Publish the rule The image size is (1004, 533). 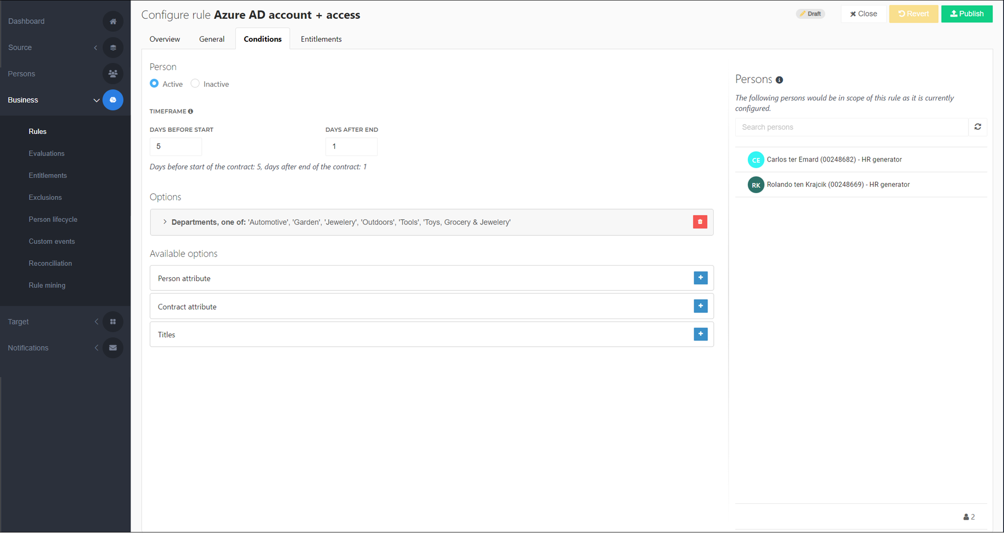[967, 14]
